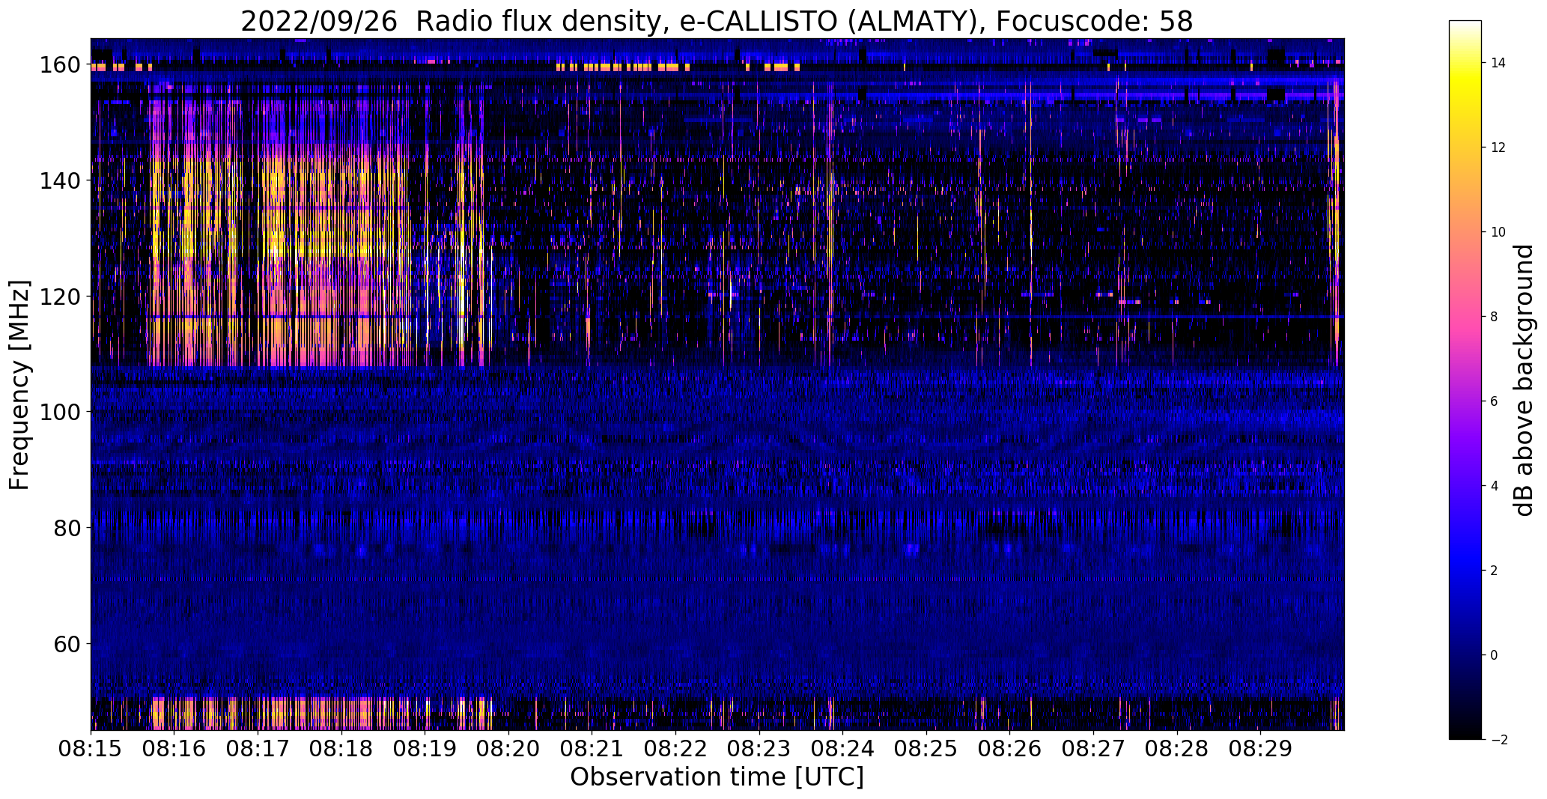Click the colorbar tick value 14
1547x799 pixels.
tap(1498, 63)
